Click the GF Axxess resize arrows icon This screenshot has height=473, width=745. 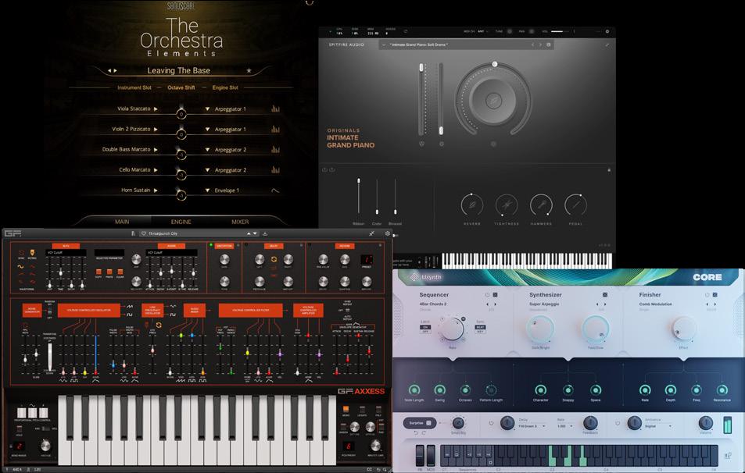pyautogui.click(x=371, y=233)
